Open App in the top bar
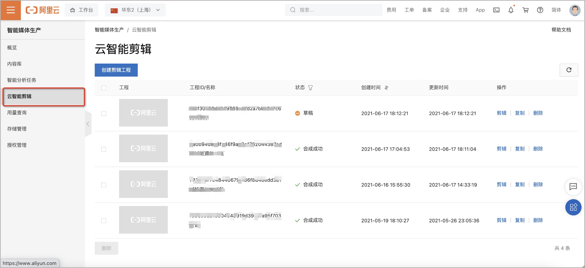 tap(480, 10)
